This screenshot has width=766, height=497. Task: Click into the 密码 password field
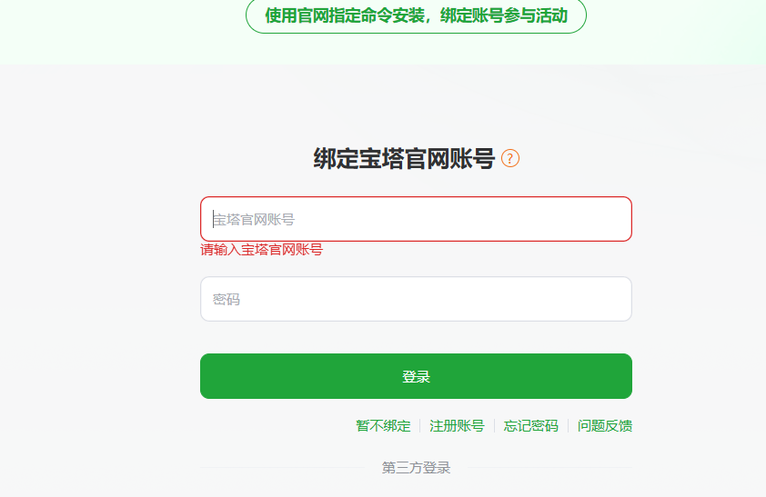pos(416,299)
